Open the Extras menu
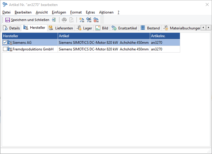 (x=90, y=12)
